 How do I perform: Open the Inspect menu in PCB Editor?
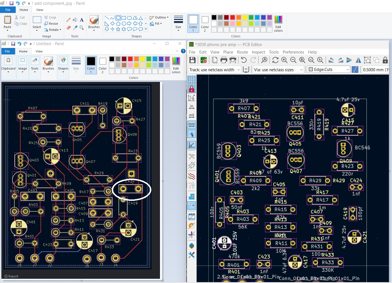click(x=258, y=52)
